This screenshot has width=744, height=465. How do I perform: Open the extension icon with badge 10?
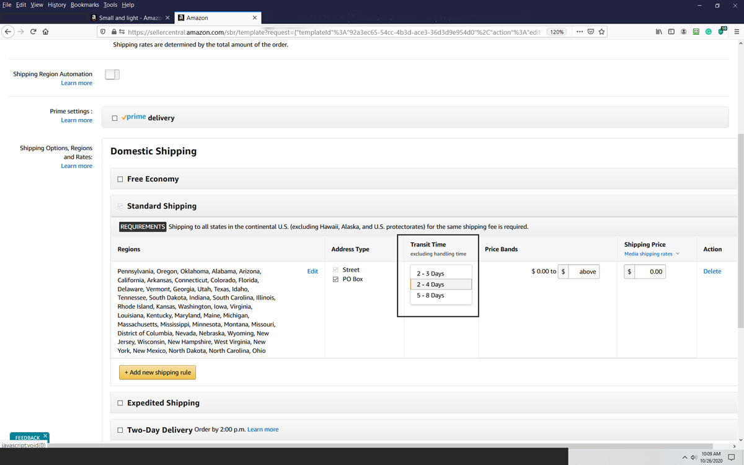pyautogui.click(x=722, y=31)
